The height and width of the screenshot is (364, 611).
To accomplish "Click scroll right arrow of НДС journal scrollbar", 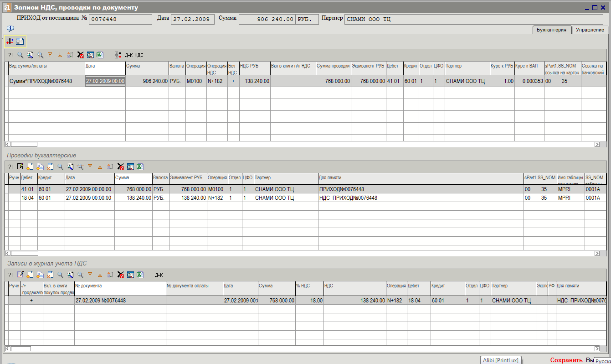I will coord(597,348).
